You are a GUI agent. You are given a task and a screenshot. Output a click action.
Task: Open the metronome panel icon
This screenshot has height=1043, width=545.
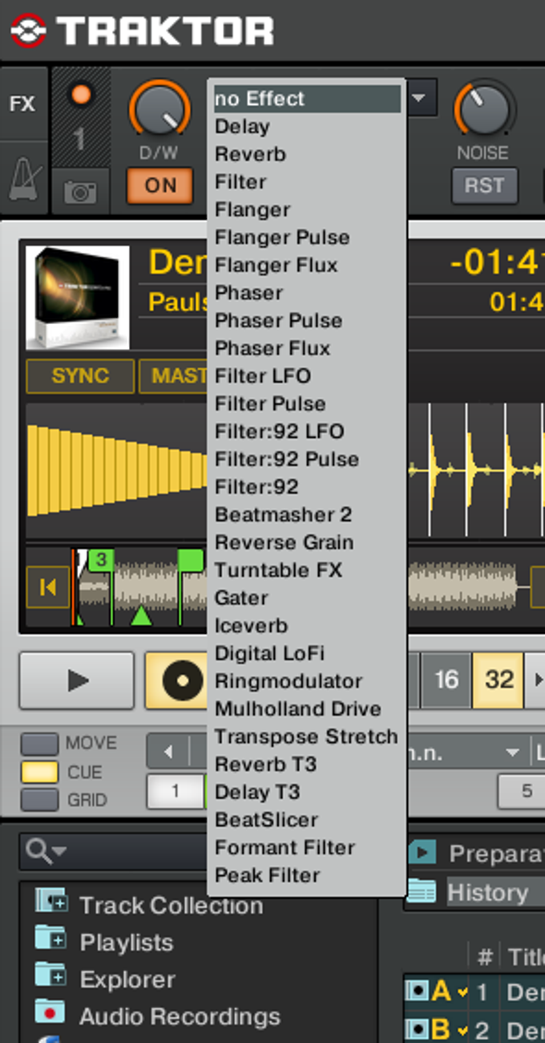coord(22,179)
